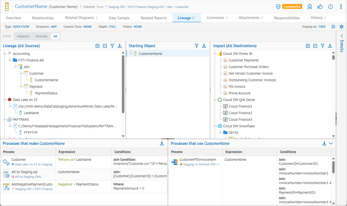Click the Confidential sensitivity label
Viewport: 347px width, 206px height.
click(x=292, y=7)
